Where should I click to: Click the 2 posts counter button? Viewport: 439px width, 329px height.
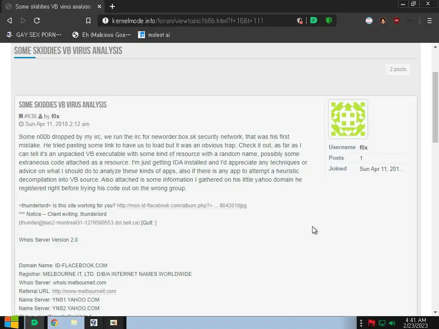tap(398, 69)
